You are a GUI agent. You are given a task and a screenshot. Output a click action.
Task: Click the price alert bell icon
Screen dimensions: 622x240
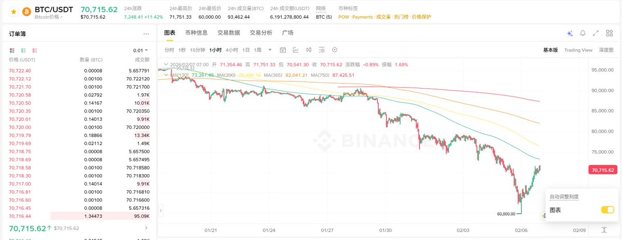tap(583, 33)
